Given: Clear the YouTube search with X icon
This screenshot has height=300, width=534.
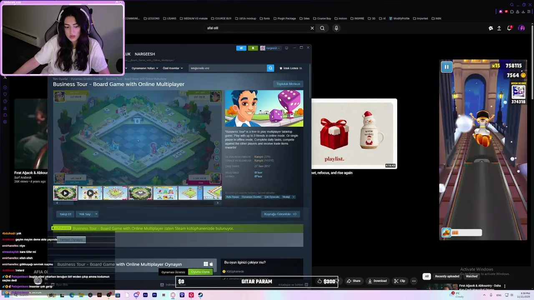Looking at the screenshot, I should coord(312,28).
